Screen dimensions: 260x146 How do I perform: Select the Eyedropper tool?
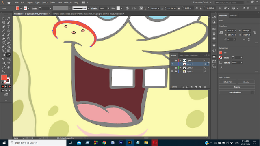pos(9,55)
